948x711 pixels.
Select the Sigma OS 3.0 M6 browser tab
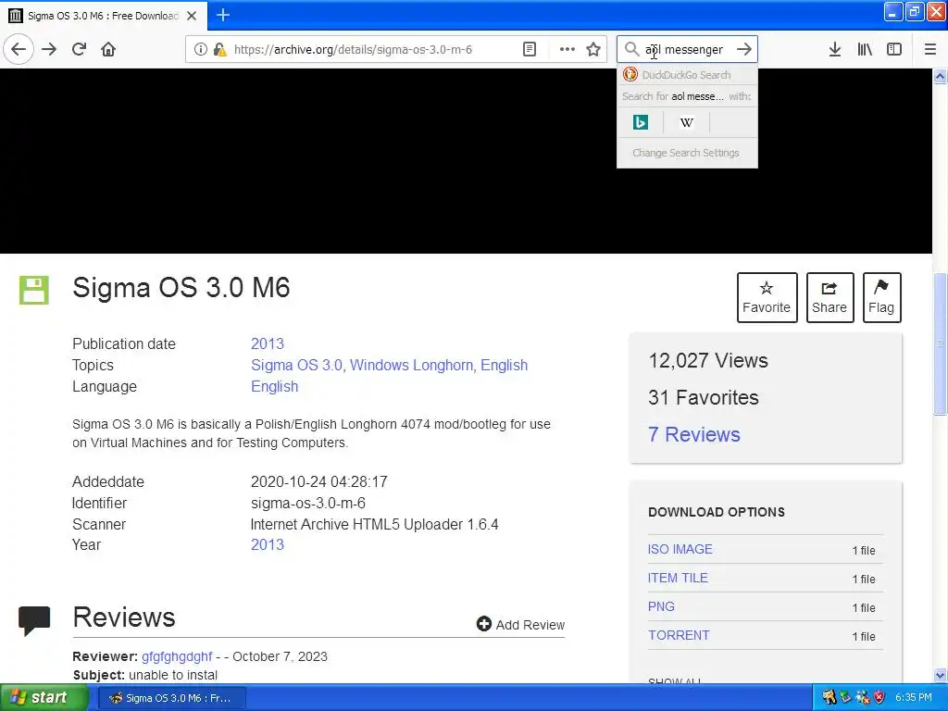click(x=104, y=16)
